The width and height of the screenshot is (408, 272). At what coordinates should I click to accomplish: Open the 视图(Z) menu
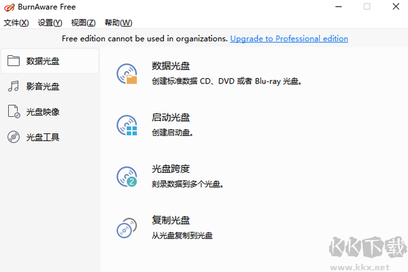click(83, 23)
